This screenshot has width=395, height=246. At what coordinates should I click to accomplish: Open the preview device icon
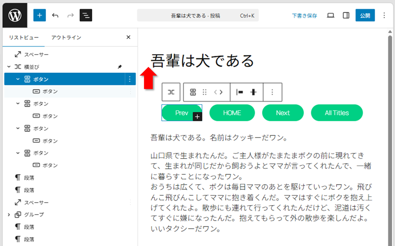[330, 15]
